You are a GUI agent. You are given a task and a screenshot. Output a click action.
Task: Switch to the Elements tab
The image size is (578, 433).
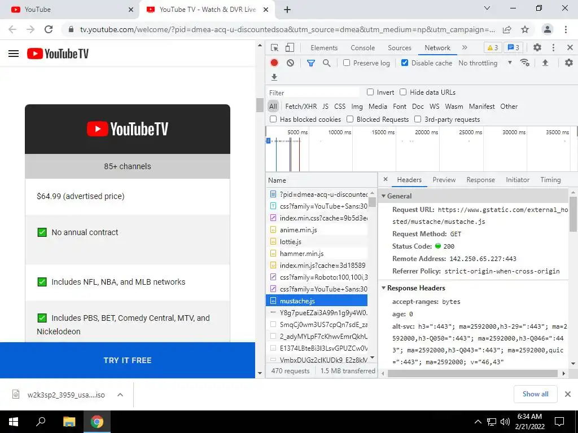(x=323, y=48)
